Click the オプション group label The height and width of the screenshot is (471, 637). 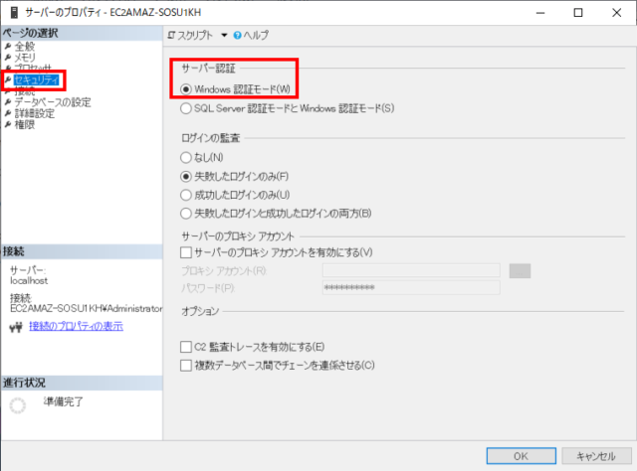200,312
